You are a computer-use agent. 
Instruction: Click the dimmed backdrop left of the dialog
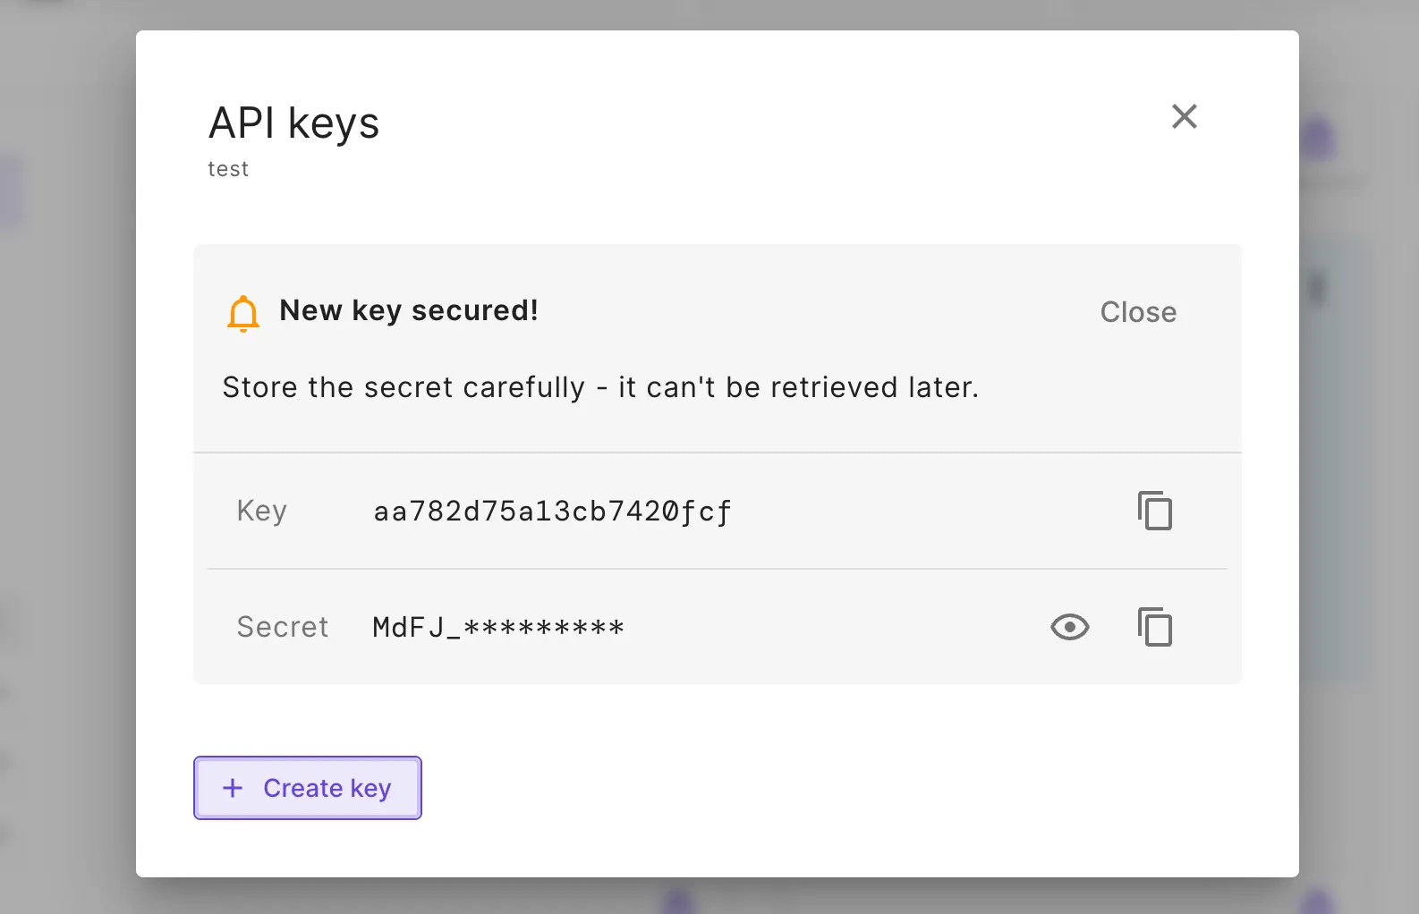tap(67, 447)
